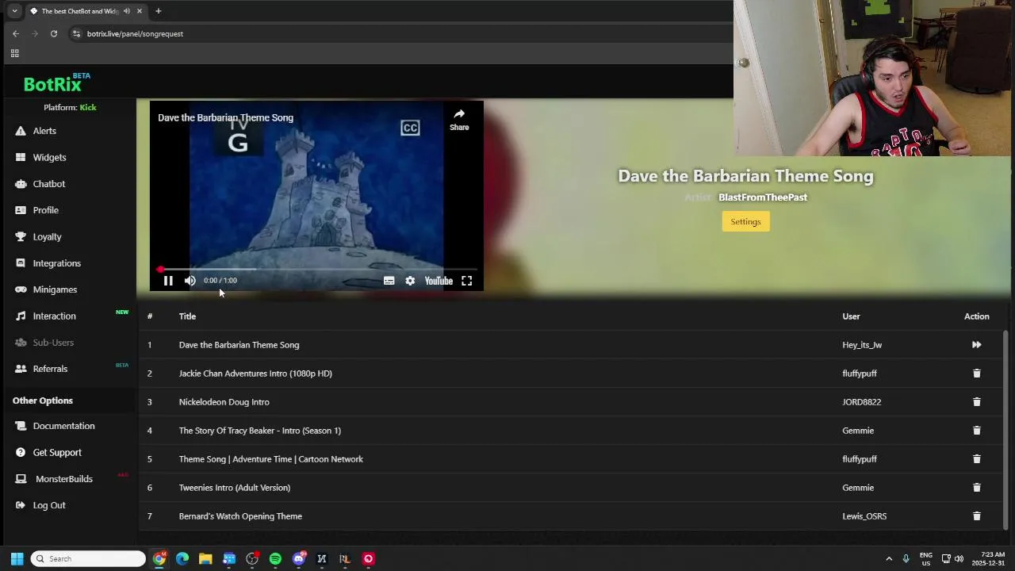Remove the Adventure Time theme song entry
Screen dimensions: 1015x571
click(976, 459)
